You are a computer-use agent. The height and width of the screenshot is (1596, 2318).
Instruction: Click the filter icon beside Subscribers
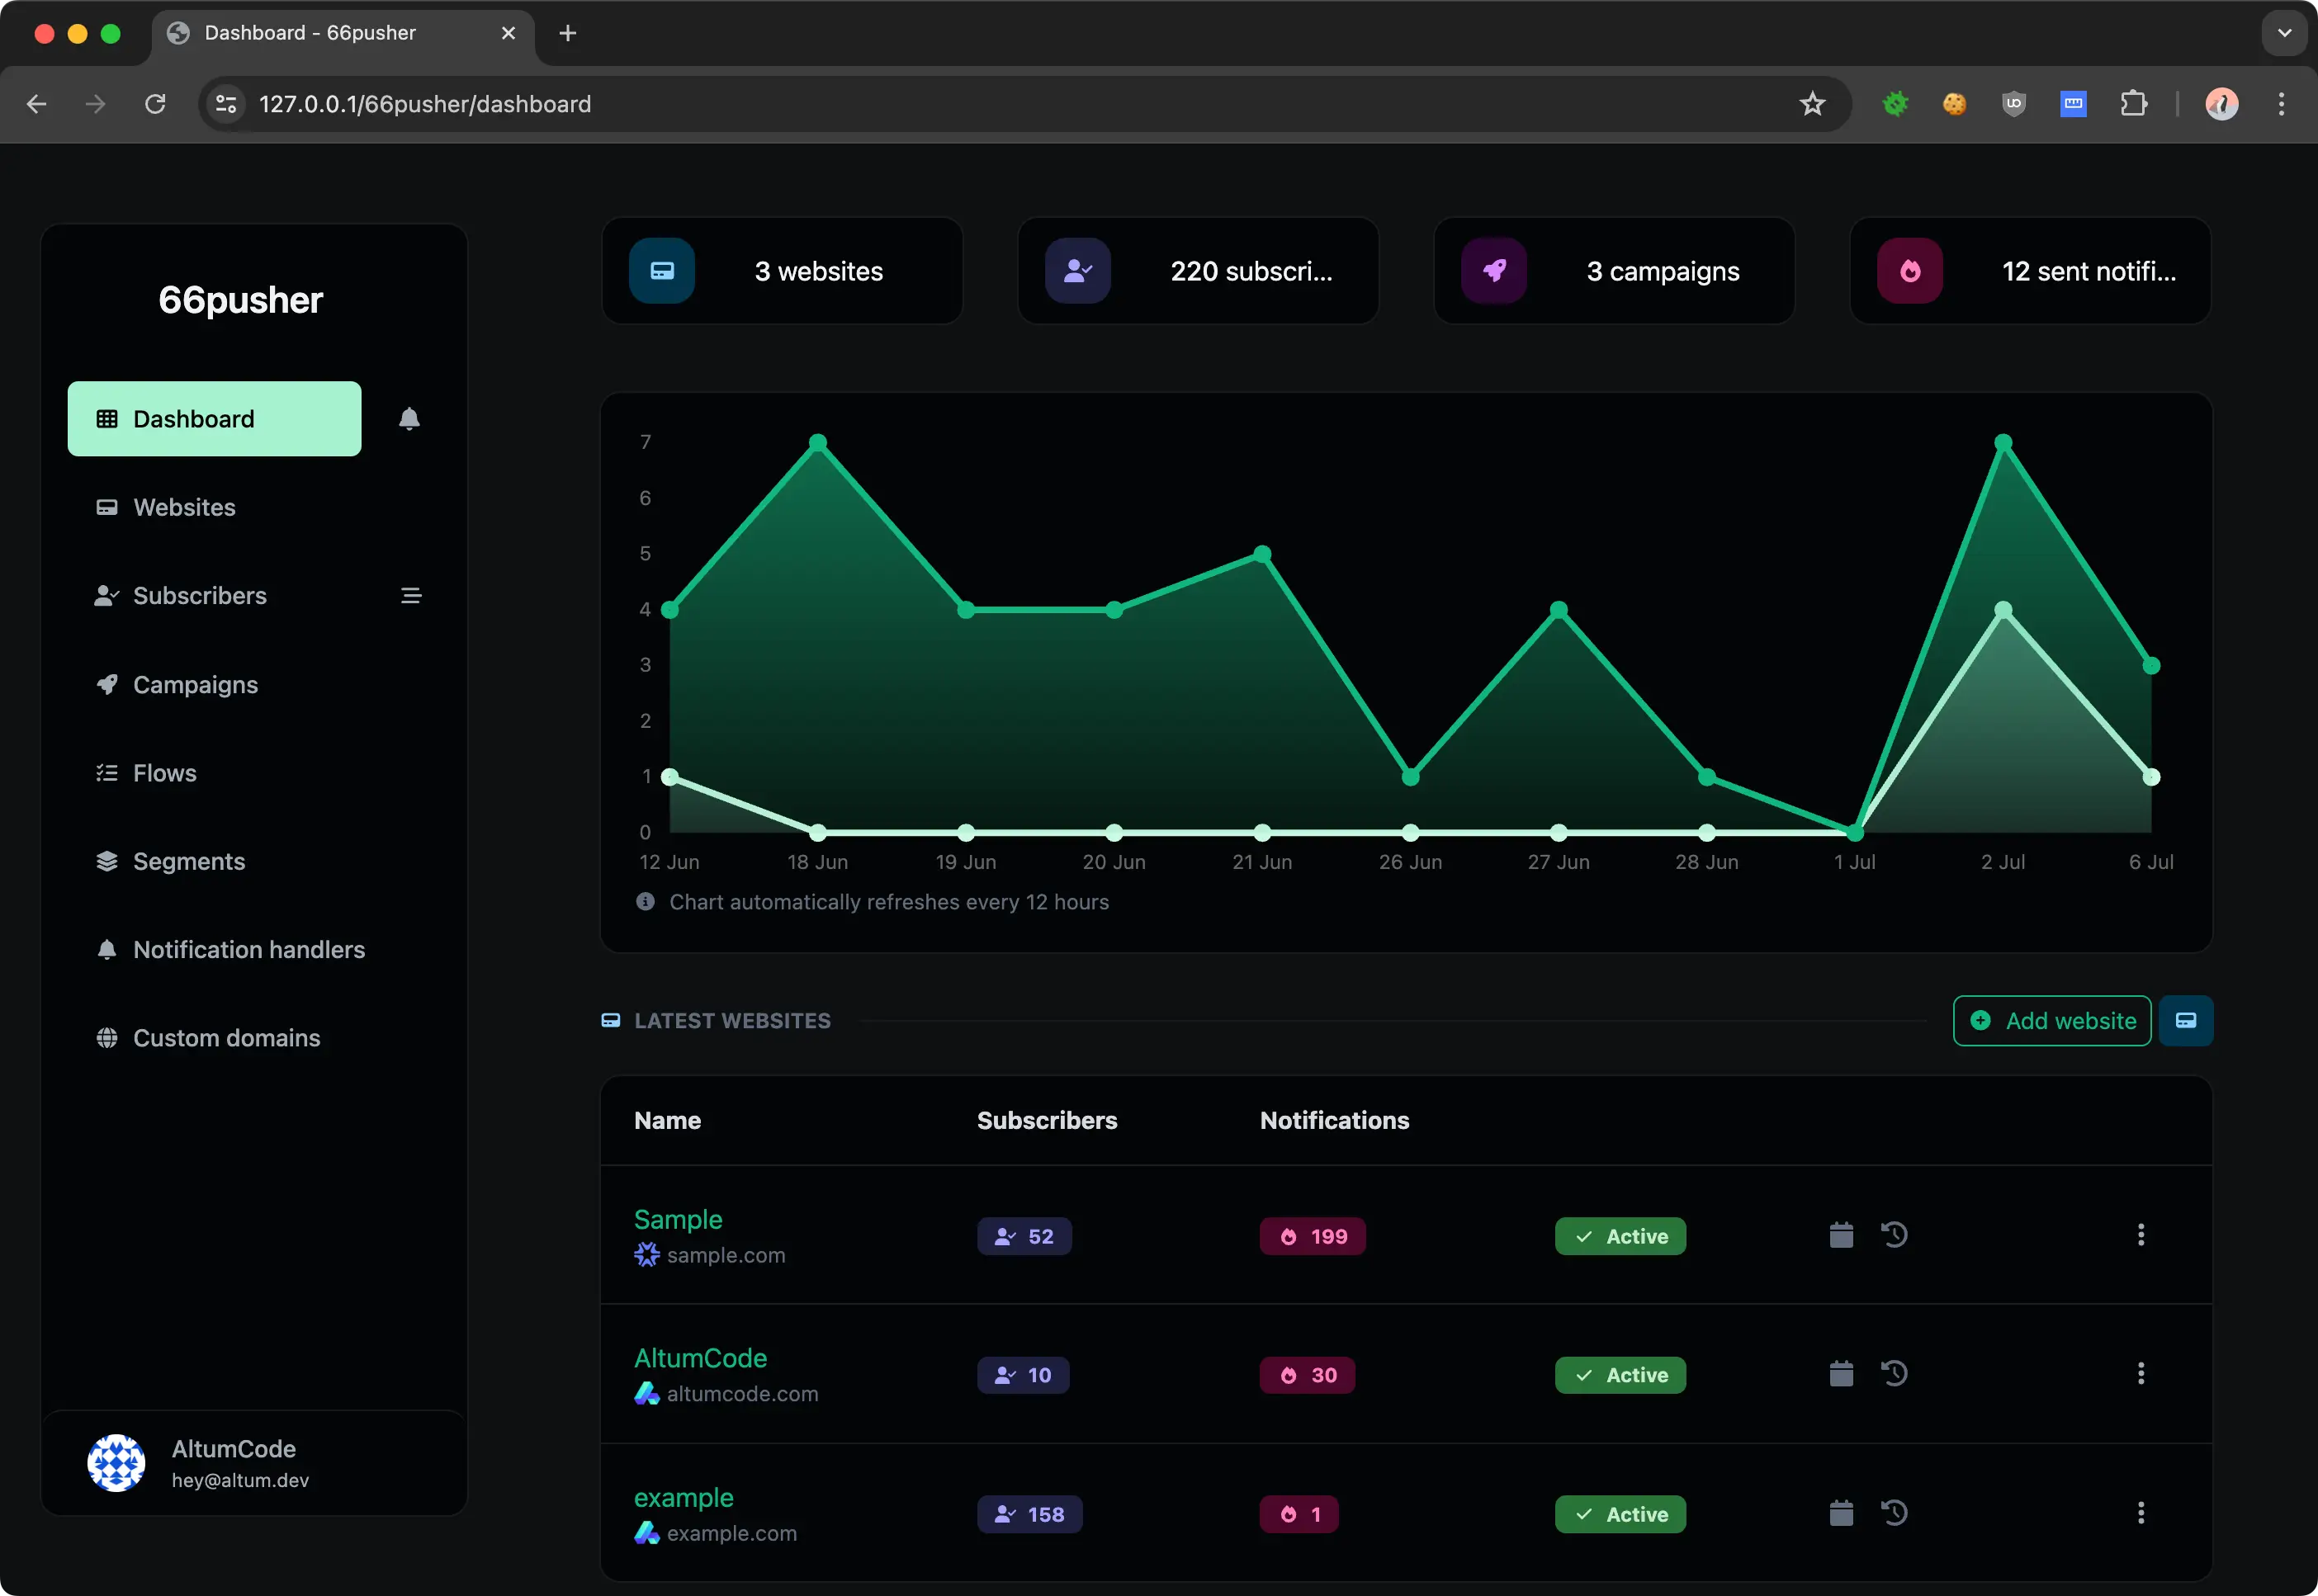(x=411, y=595)
